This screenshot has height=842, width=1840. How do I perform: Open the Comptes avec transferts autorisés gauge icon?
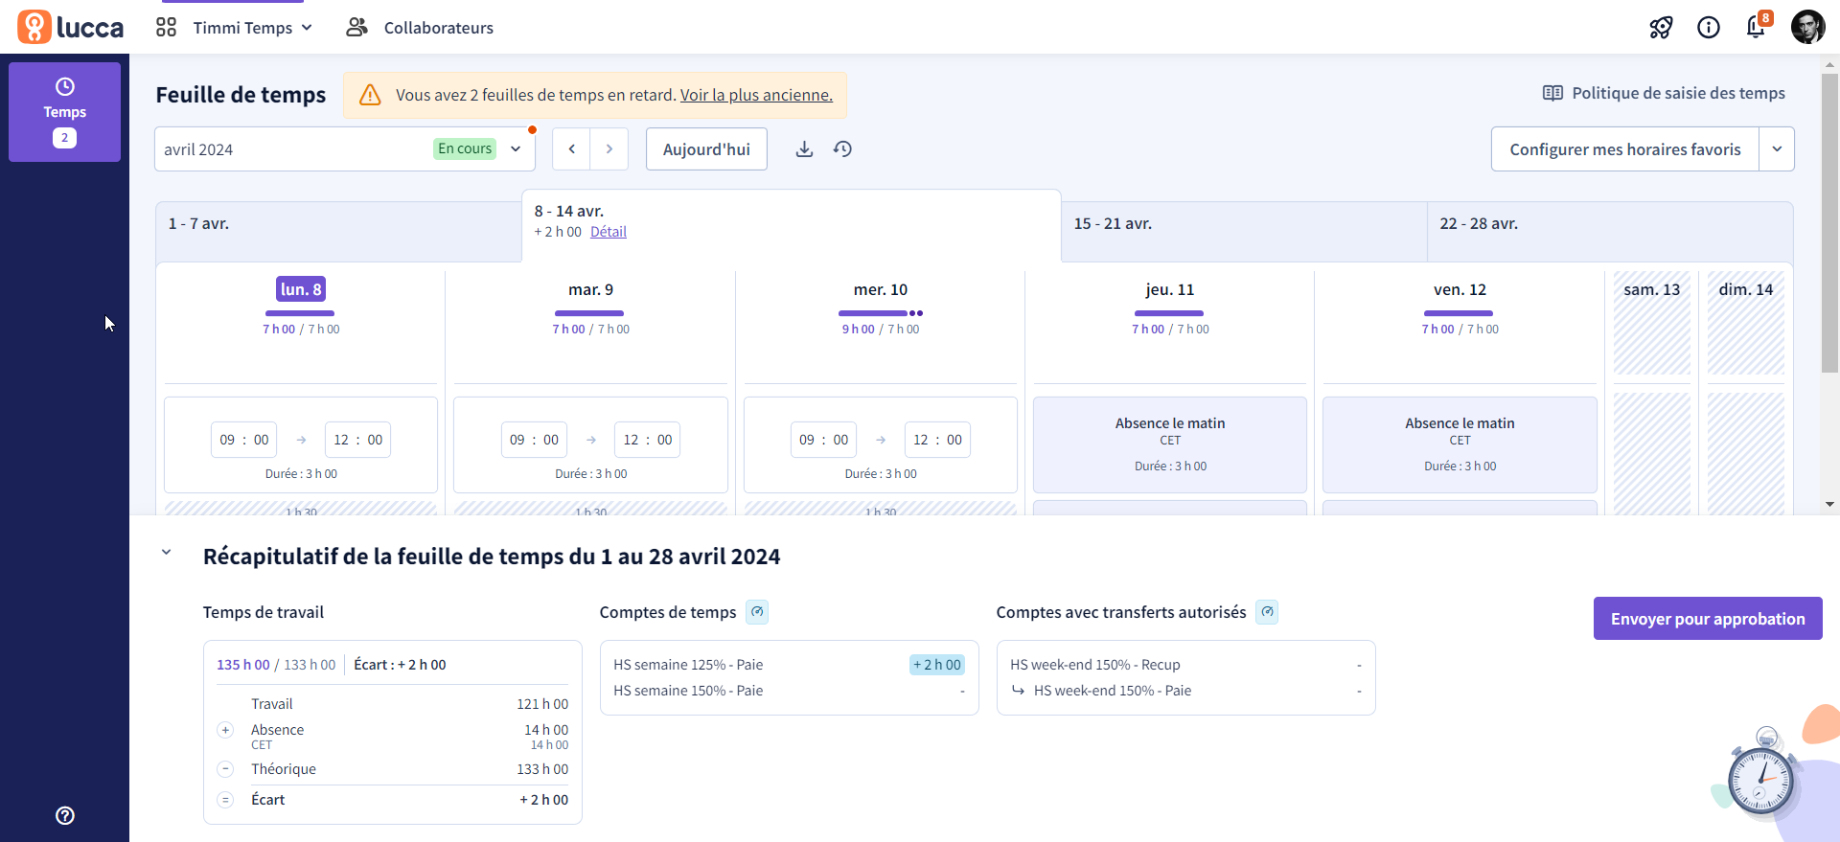(x=1267, y=612)
